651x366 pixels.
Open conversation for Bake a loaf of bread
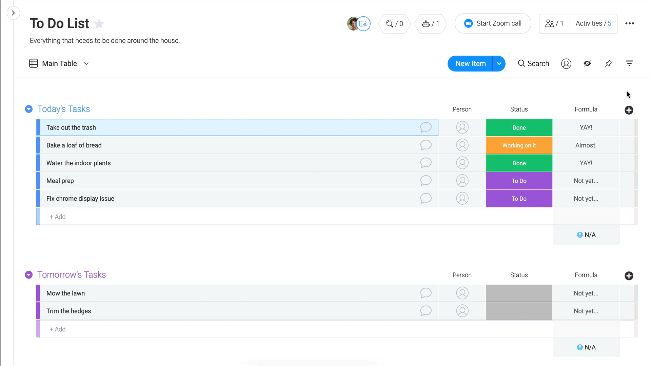426,145
